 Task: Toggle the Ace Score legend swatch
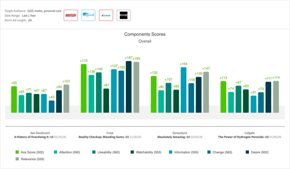(17, 152)
